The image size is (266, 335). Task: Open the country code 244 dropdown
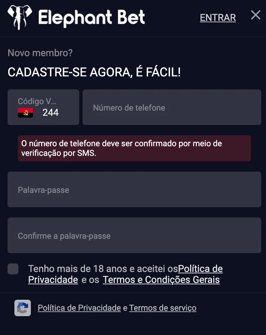pos(43,107)
